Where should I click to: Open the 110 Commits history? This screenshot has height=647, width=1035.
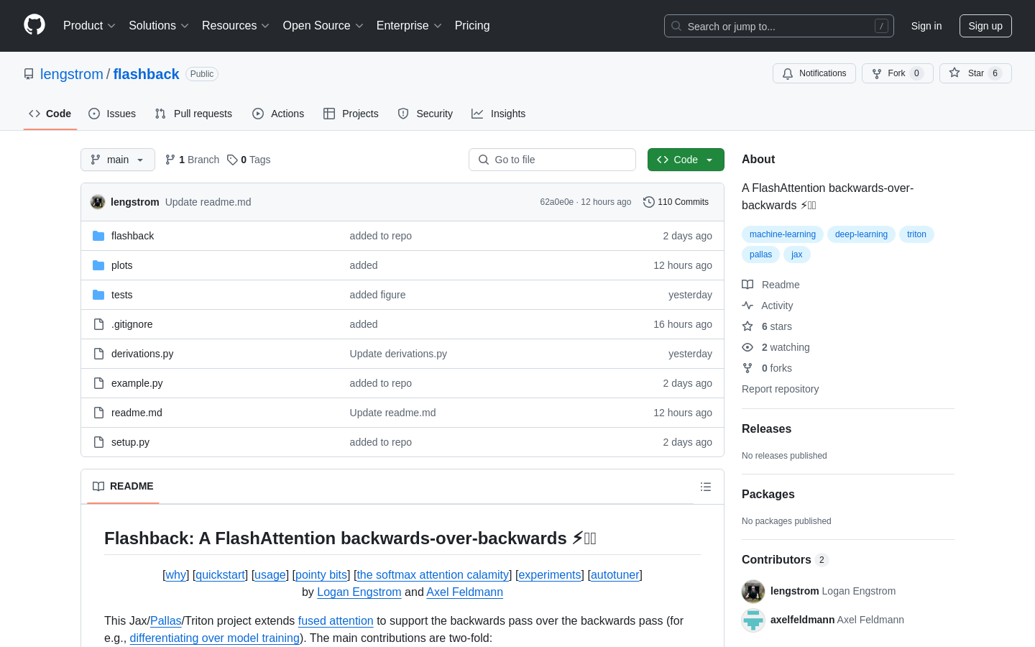(x=676, y=202)
